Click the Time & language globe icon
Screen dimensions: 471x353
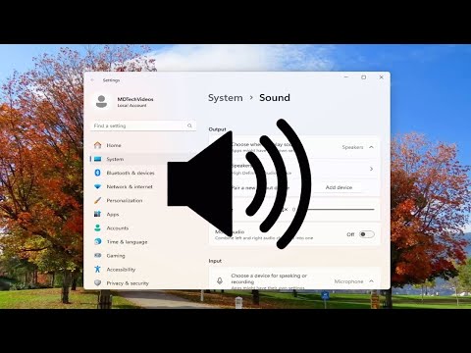tap(97, 241)
